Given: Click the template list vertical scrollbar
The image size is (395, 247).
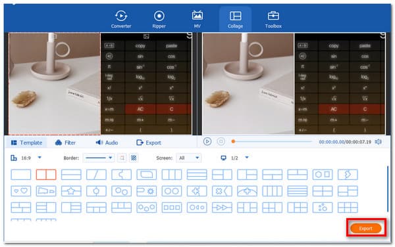Looking at the screenshot, I should 388,189.
